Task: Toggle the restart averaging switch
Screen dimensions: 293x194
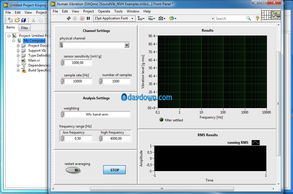Action: click(73, 170)
